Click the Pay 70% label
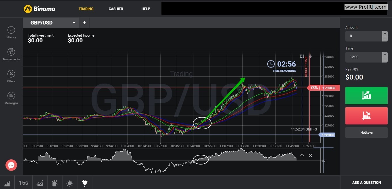The image size is (392, 189). 352,69
